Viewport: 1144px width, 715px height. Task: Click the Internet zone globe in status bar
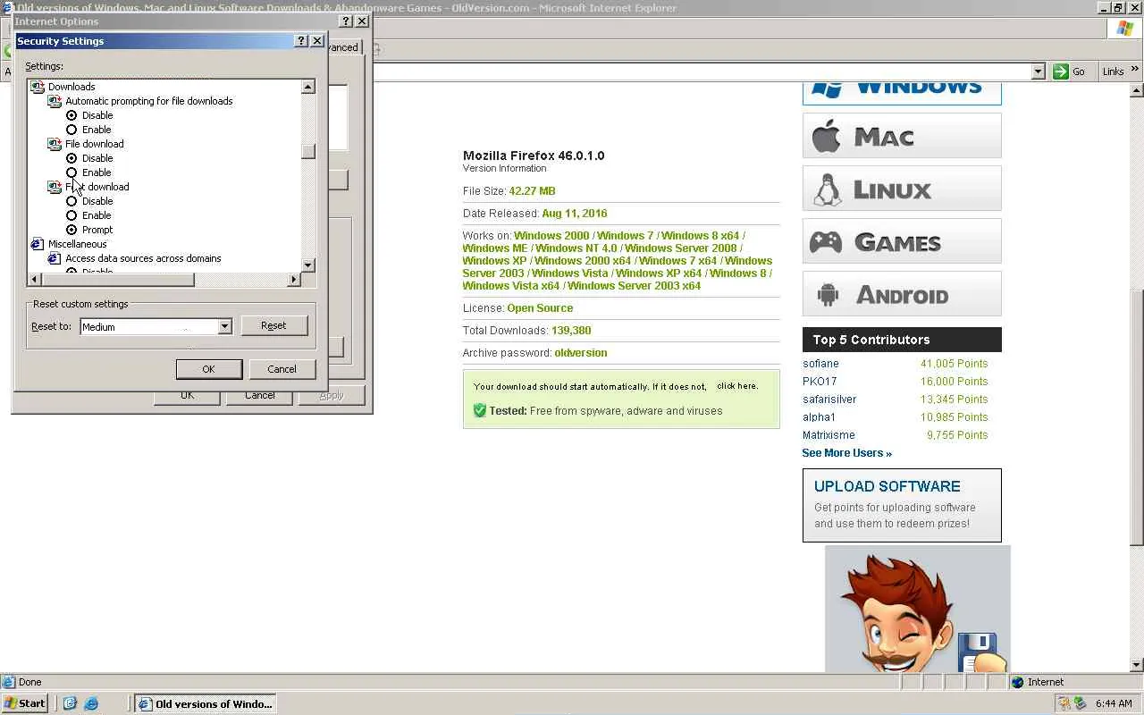(x=1017, y=682)
